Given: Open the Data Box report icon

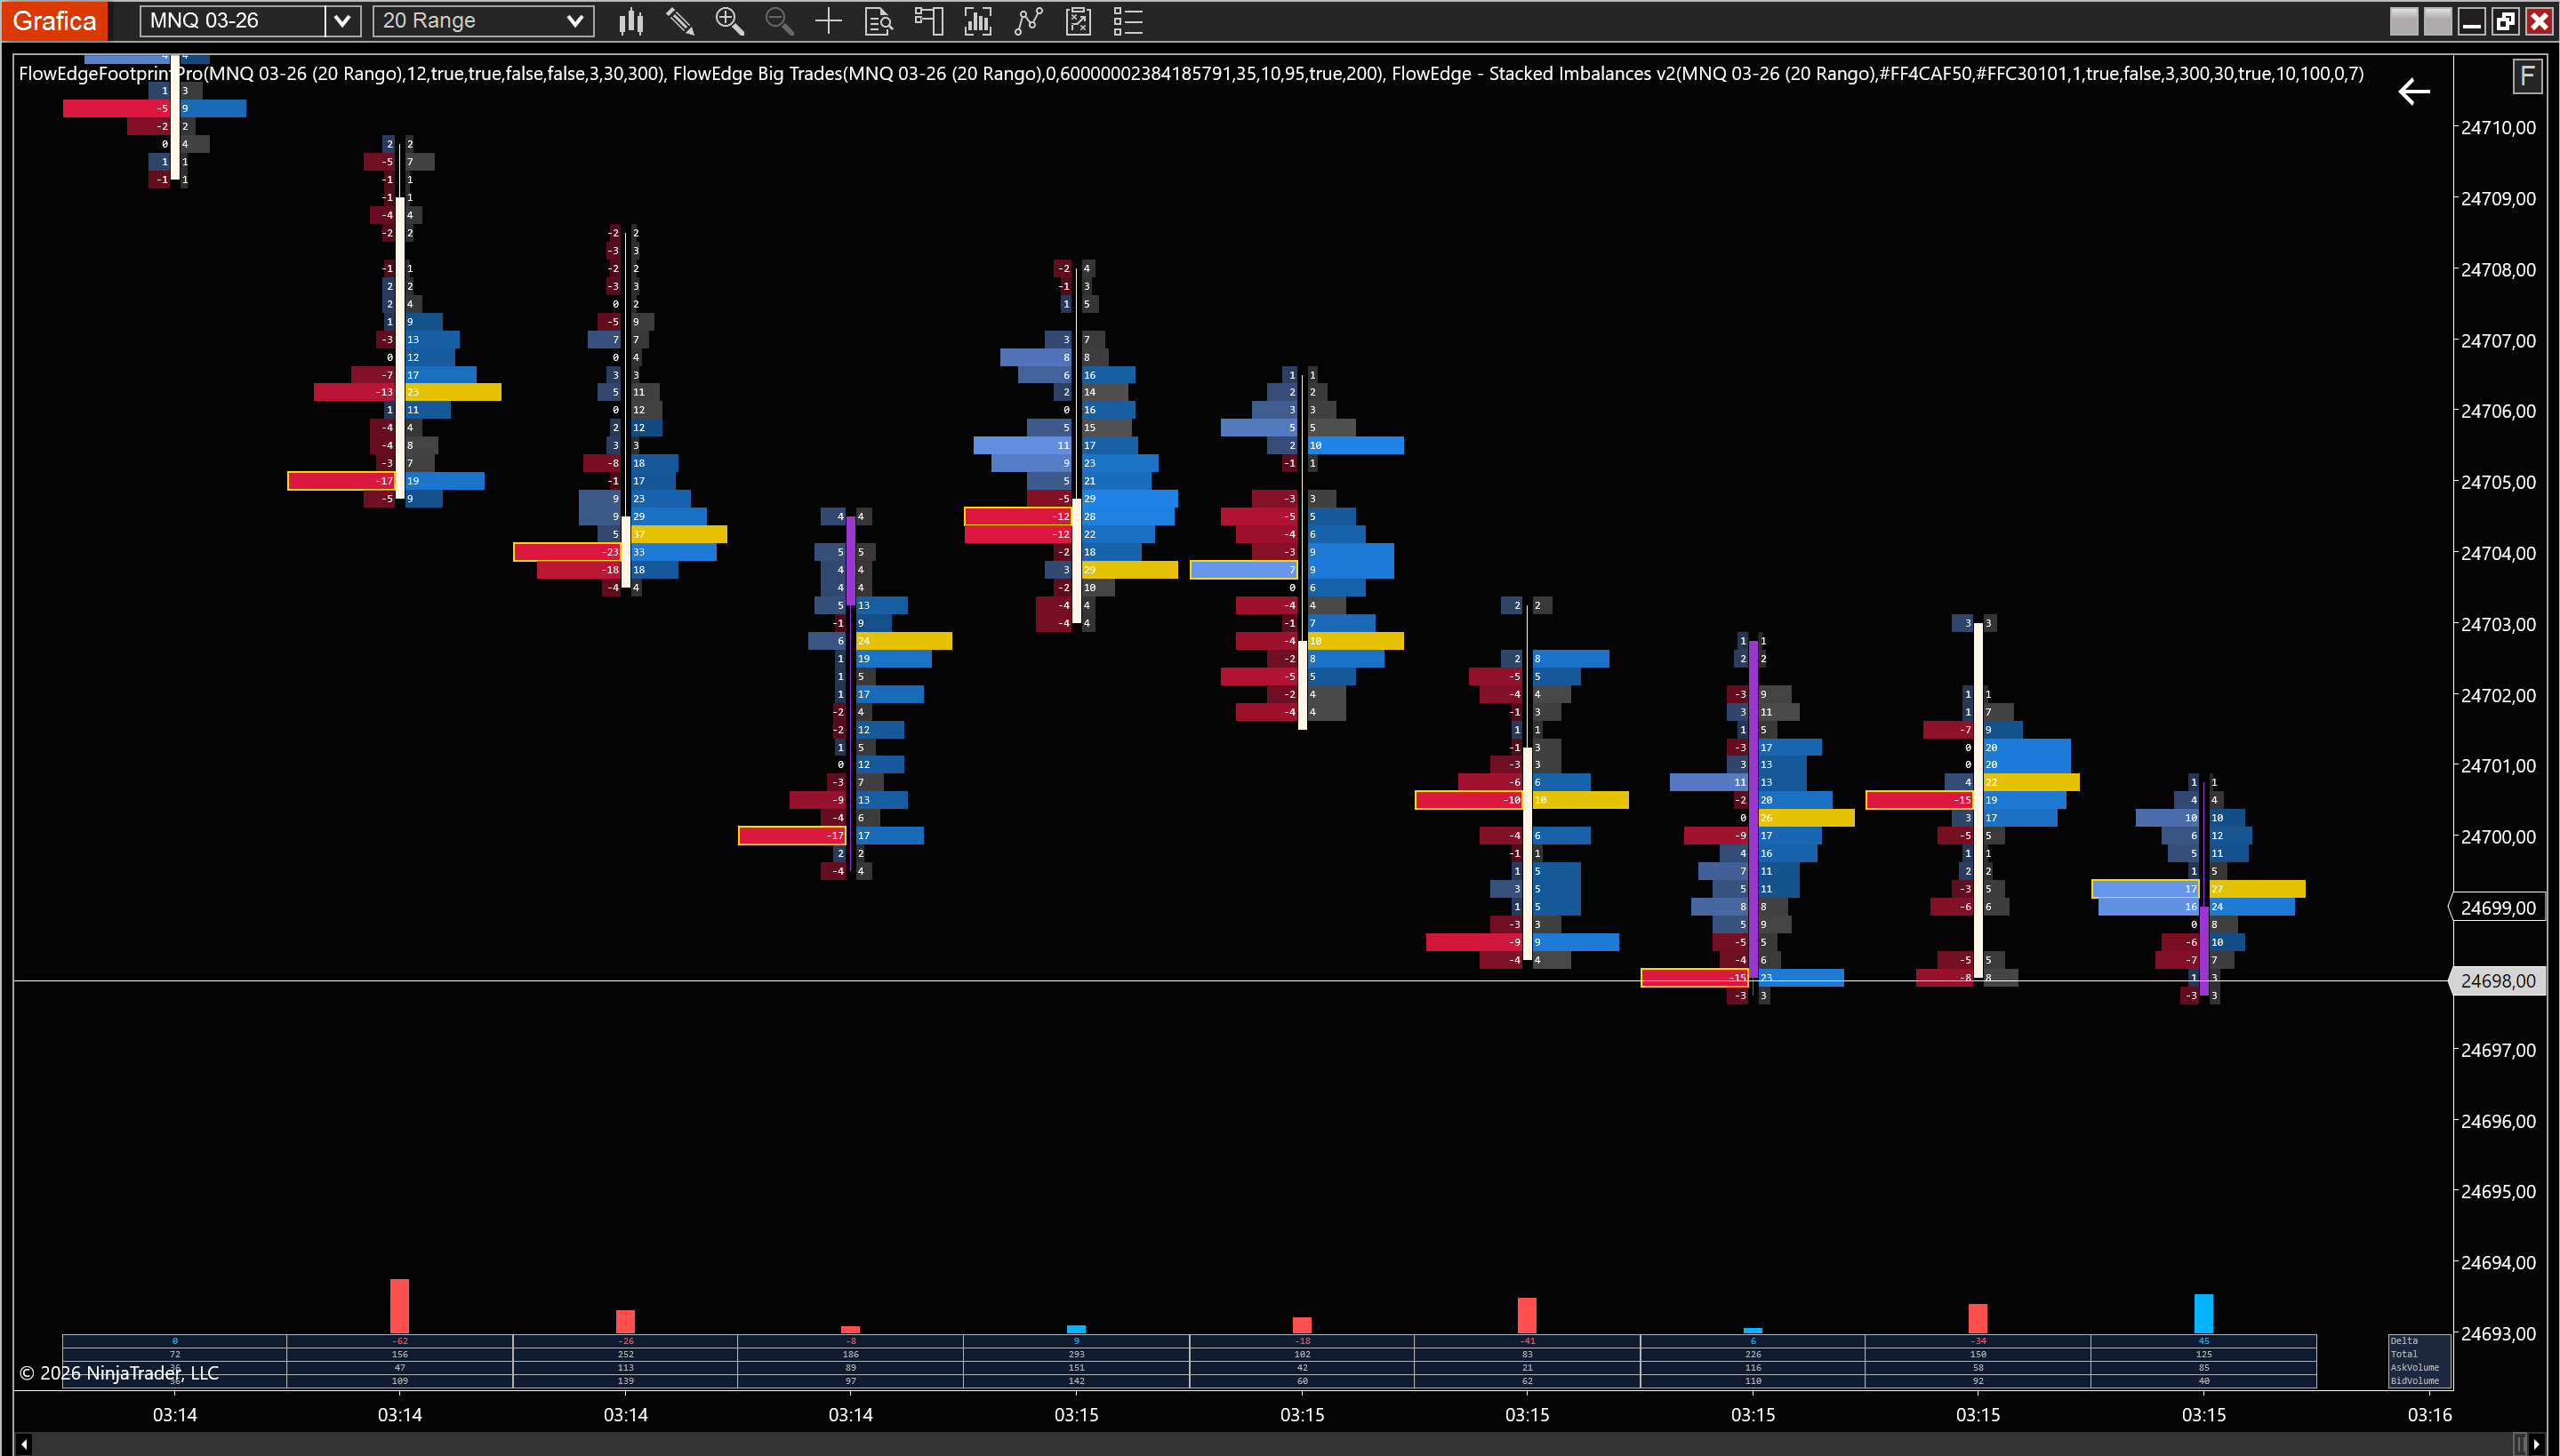Looking at the screenshot, I should (879, 20).
